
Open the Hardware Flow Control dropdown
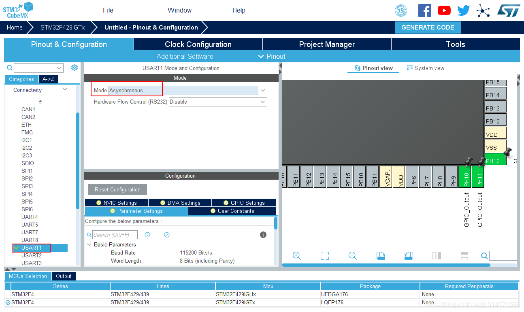click(263, 102)
